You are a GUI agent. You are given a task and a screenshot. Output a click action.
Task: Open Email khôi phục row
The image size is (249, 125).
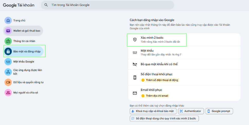tap(184, 93)
